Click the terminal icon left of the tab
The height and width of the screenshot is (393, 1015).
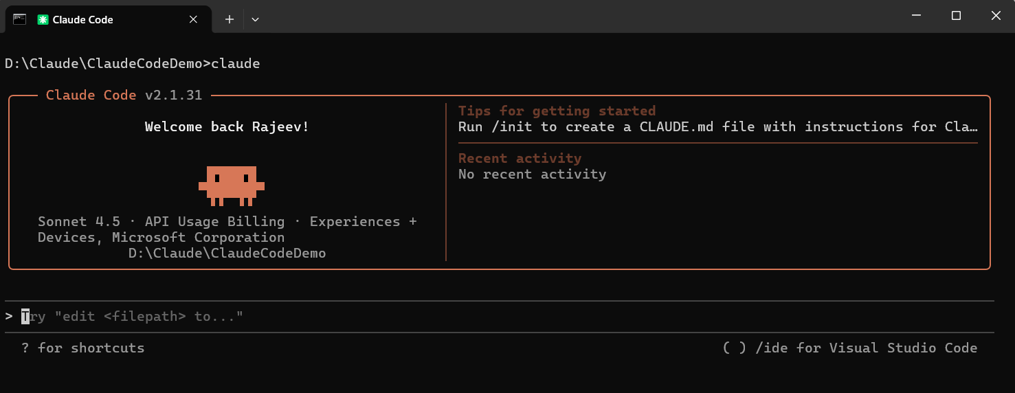19,19
